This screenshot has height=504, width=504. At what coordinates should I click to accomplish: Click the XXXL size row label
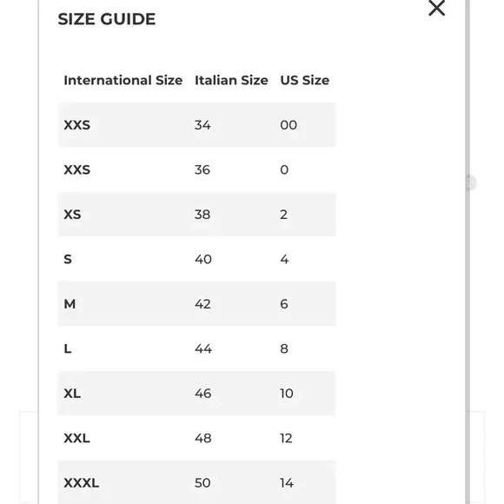coord(82,483)
